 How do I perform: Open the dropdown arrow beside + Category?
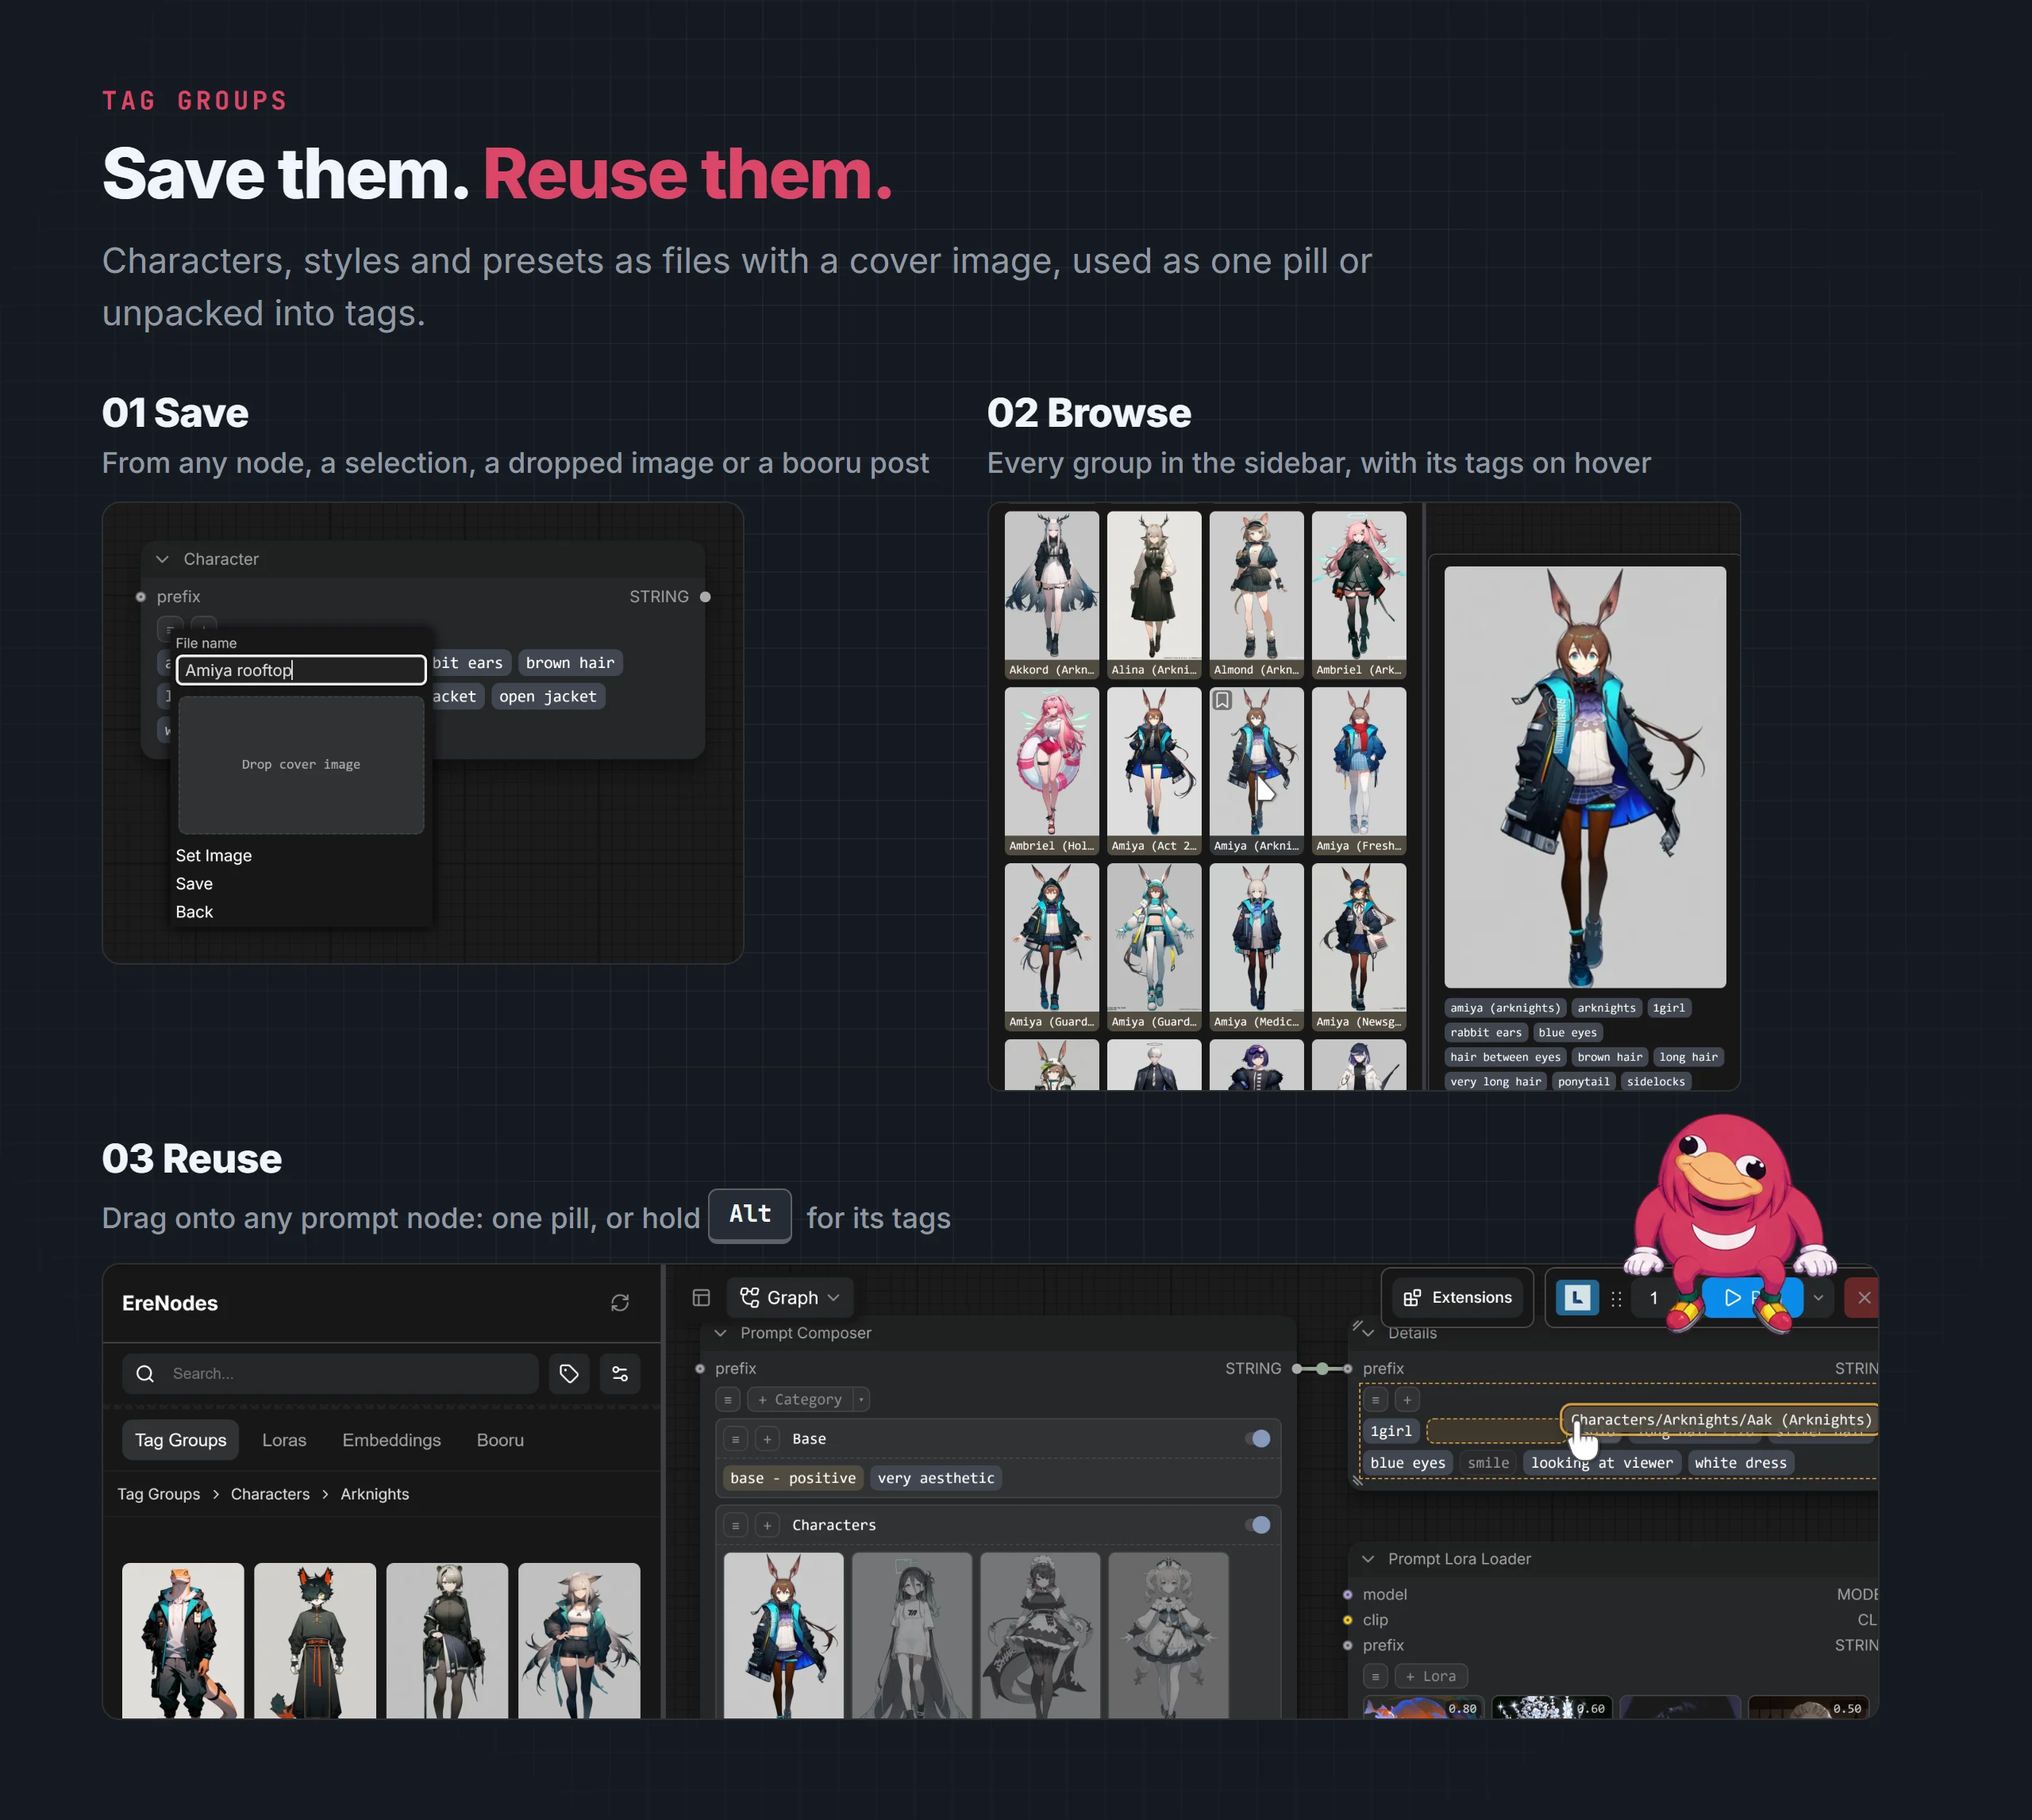(x=861, y=1400)
